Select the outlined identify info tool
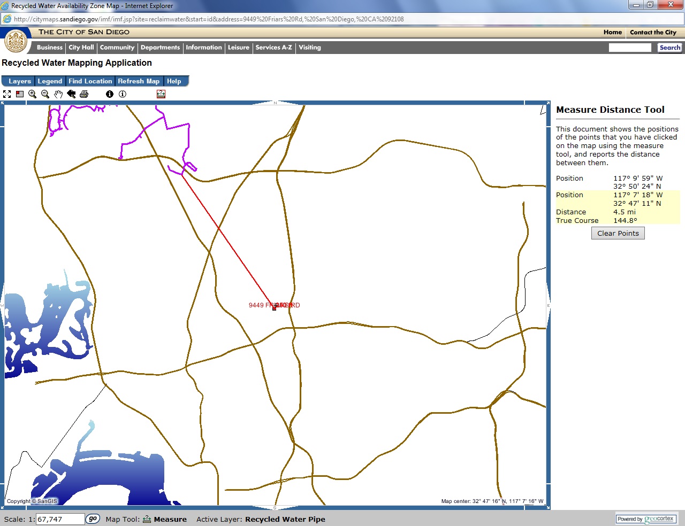The height and width of the screenshot is (526, 685). click(123, 94)
